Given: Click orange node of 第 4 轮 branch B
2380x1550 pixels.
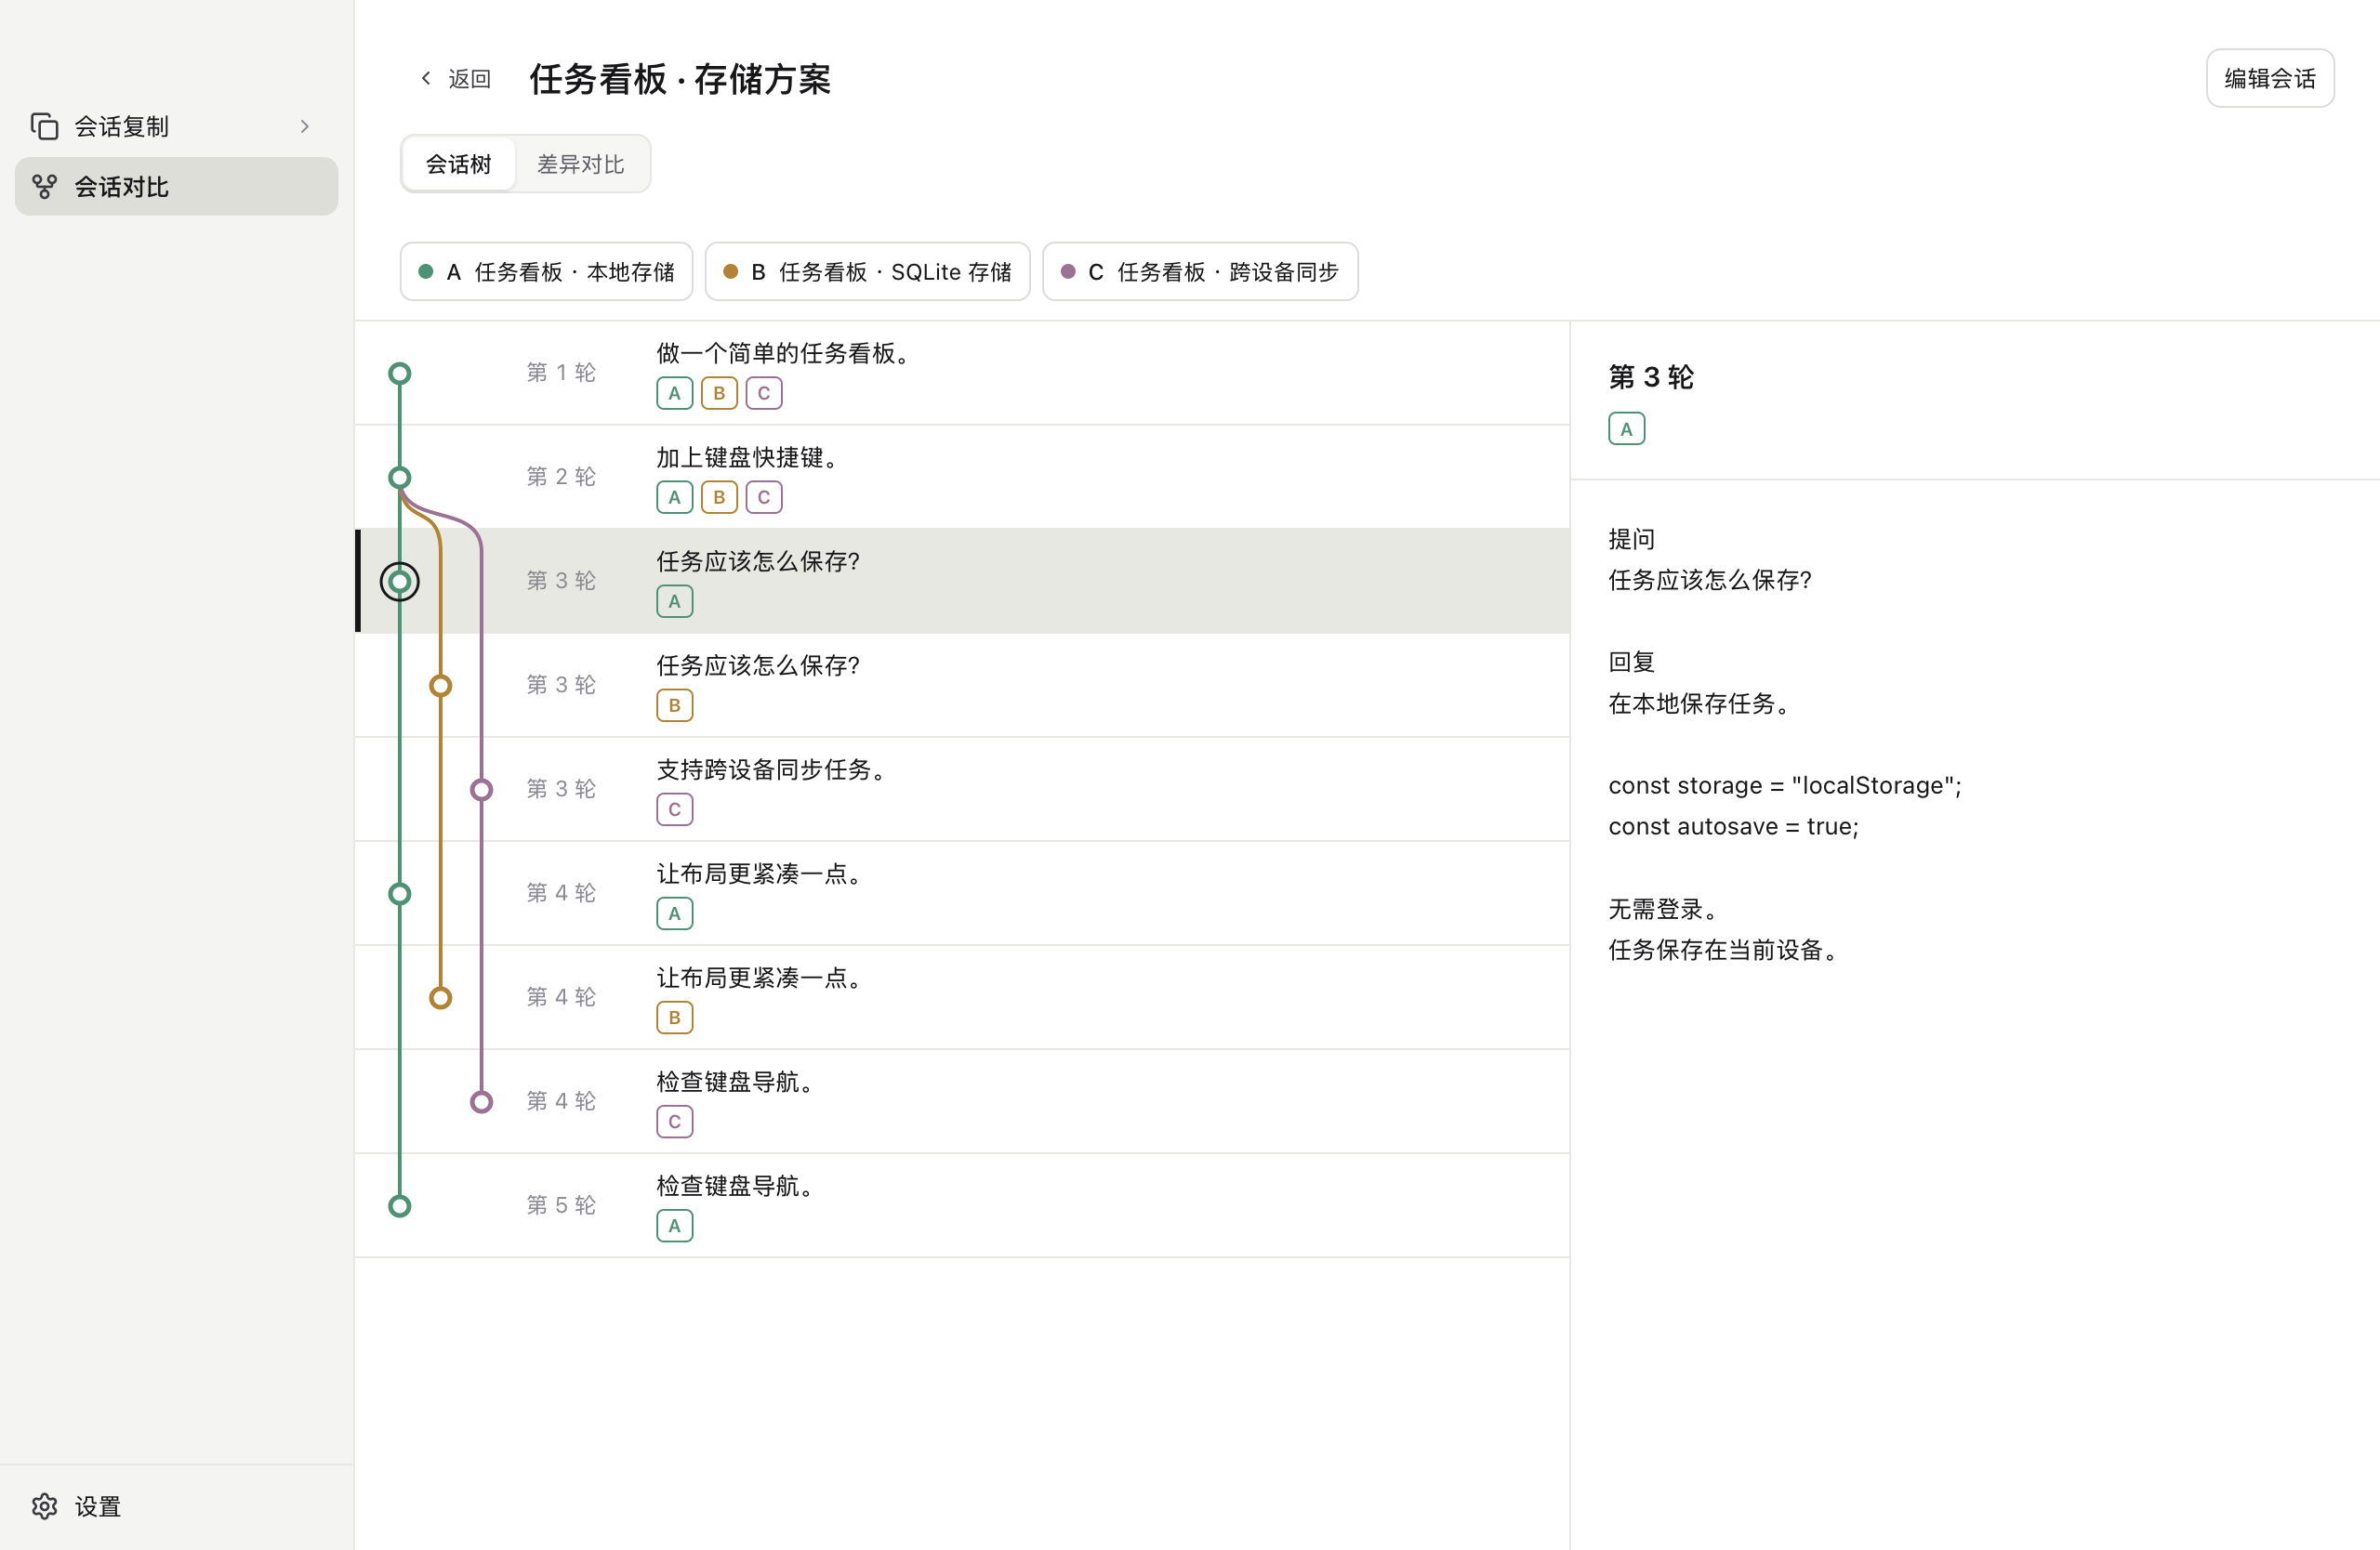Looking at the screenshot, I should pos(441,997).
